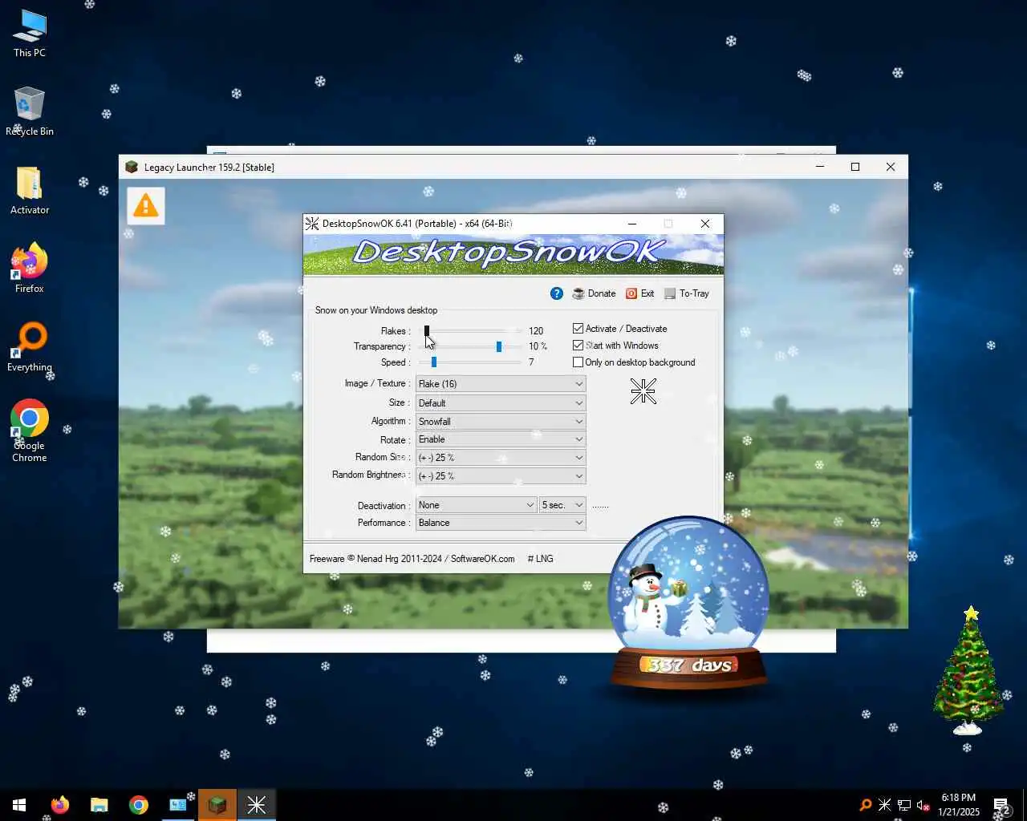Viewport: 1027px width, 821px height.
Task: Maximize the Legacy Launcher window
Action: pos(855,167)
